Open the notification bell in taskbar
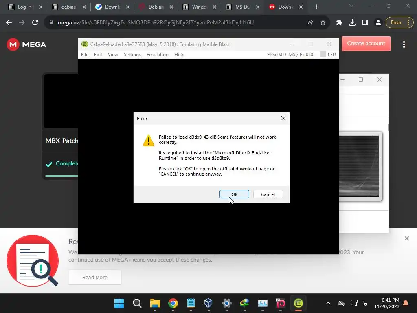This screenshot has height=313, width=417. pos(406,303)
